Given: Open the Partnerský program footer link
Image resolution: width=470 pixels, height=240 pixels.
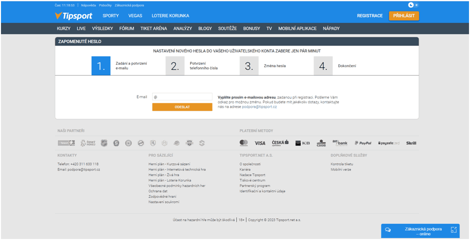Looking at the screenshot, I should point(255,186).
